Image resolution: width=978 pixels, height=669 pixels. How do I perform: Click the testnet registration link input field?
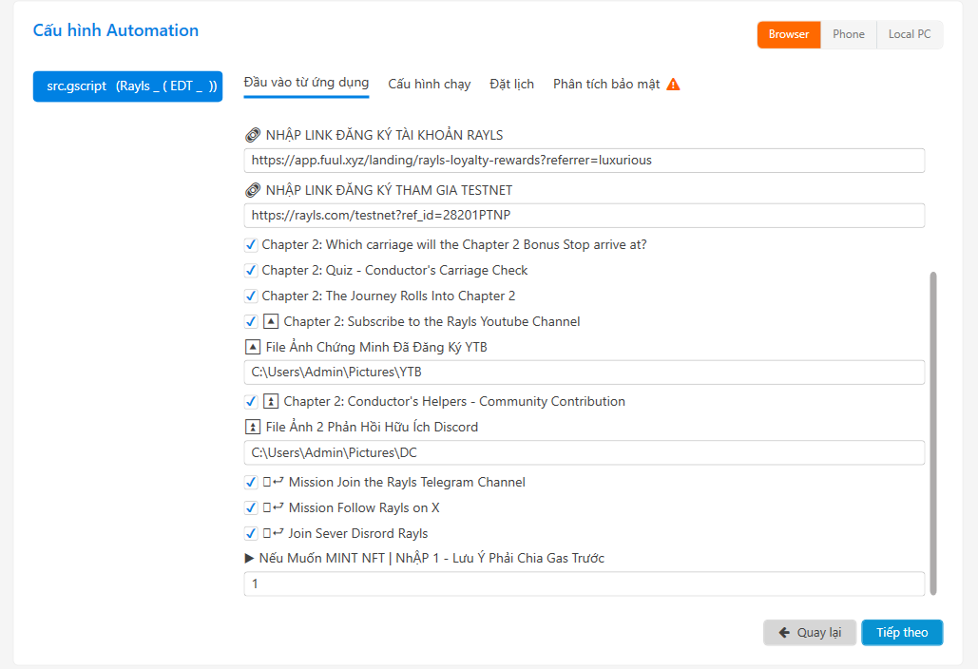click(x=584, y=215)
